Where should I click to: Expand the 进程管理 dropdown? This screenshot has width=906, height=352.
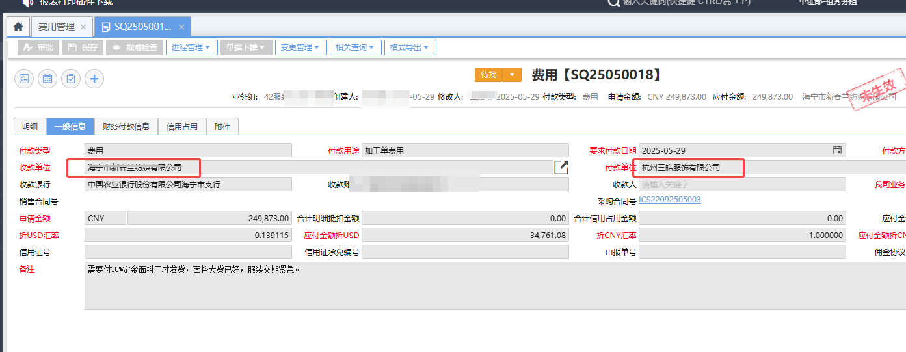(x=191, y=47)
